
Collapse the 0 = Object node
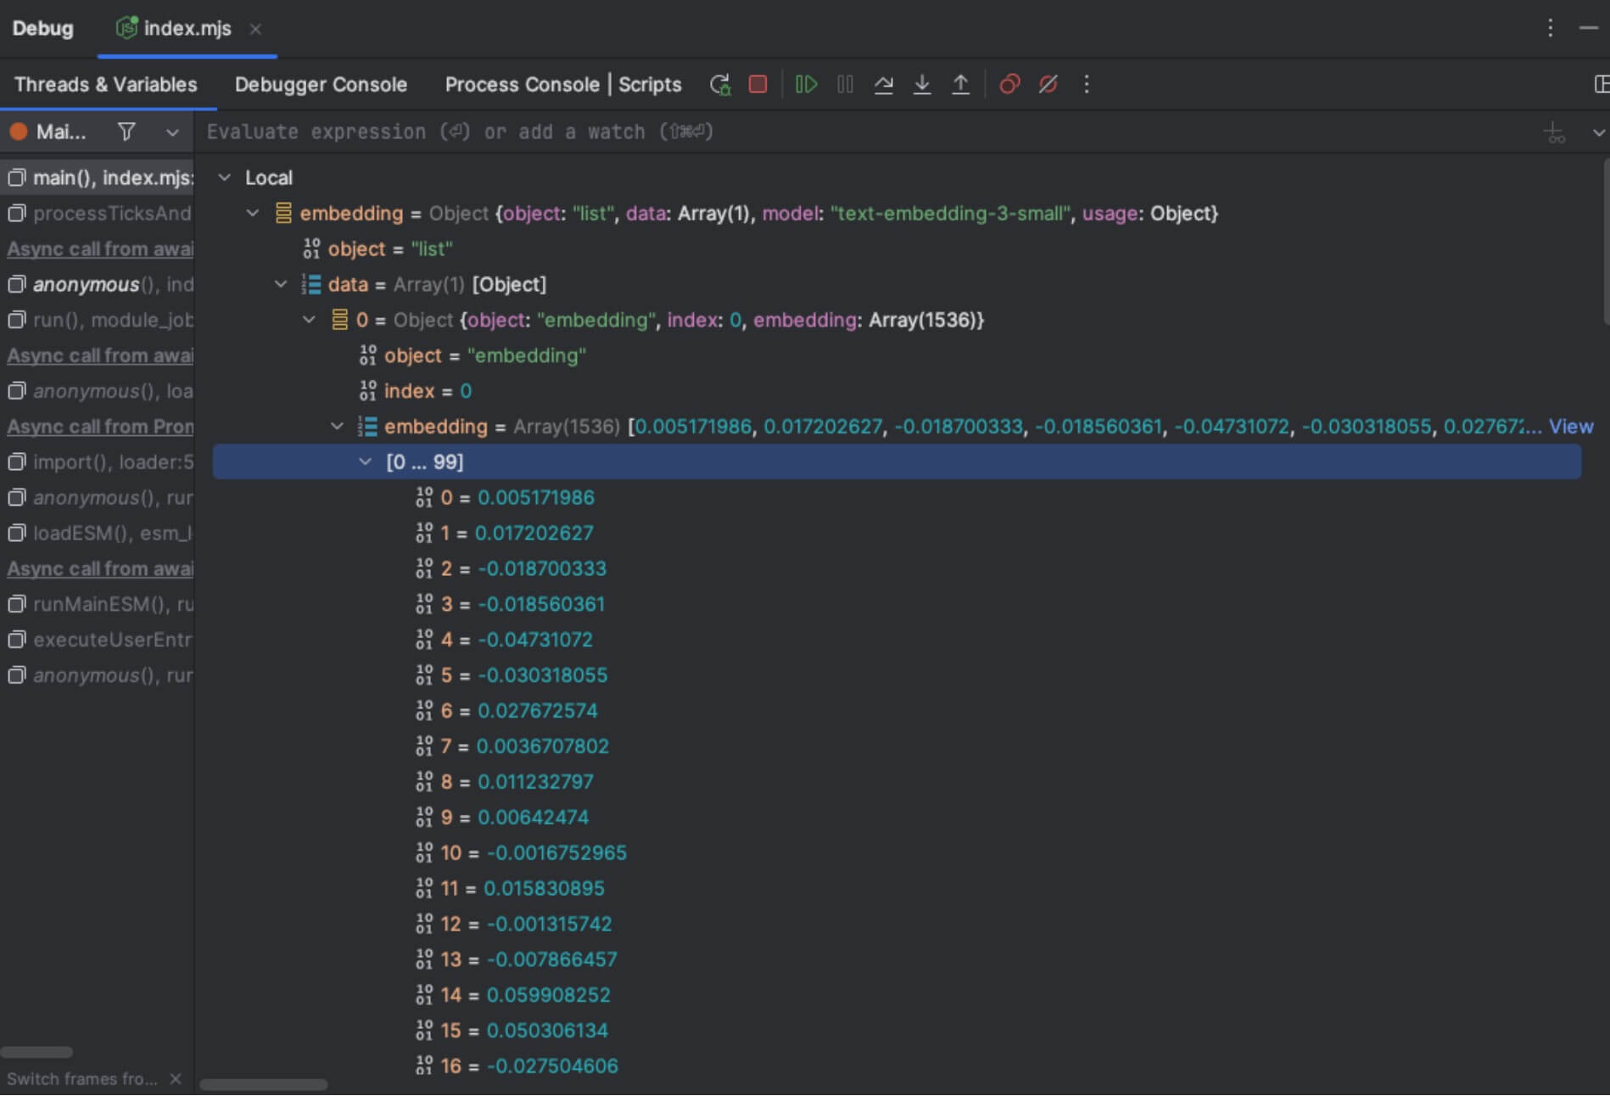pyautogui.click(x=310, y=320)
